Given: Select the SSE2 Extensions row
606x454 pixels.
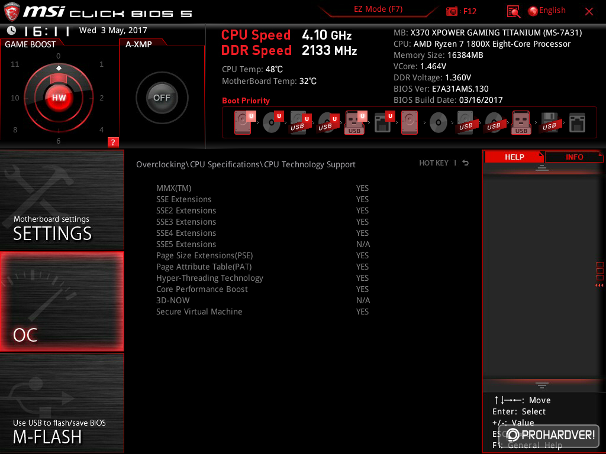Looking at the screenshot, I should point(263,210).
